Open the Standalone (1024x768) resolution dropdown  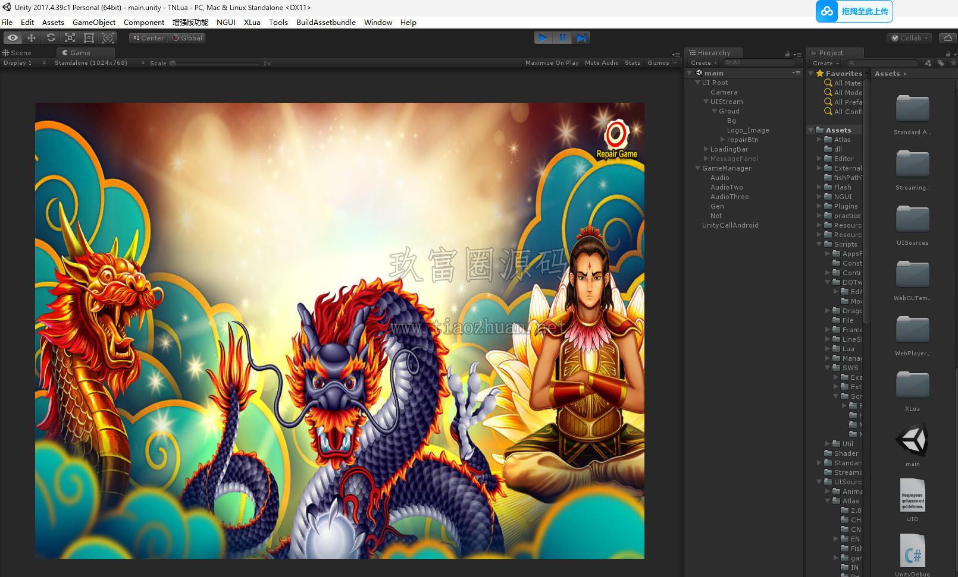pos(99,63)
